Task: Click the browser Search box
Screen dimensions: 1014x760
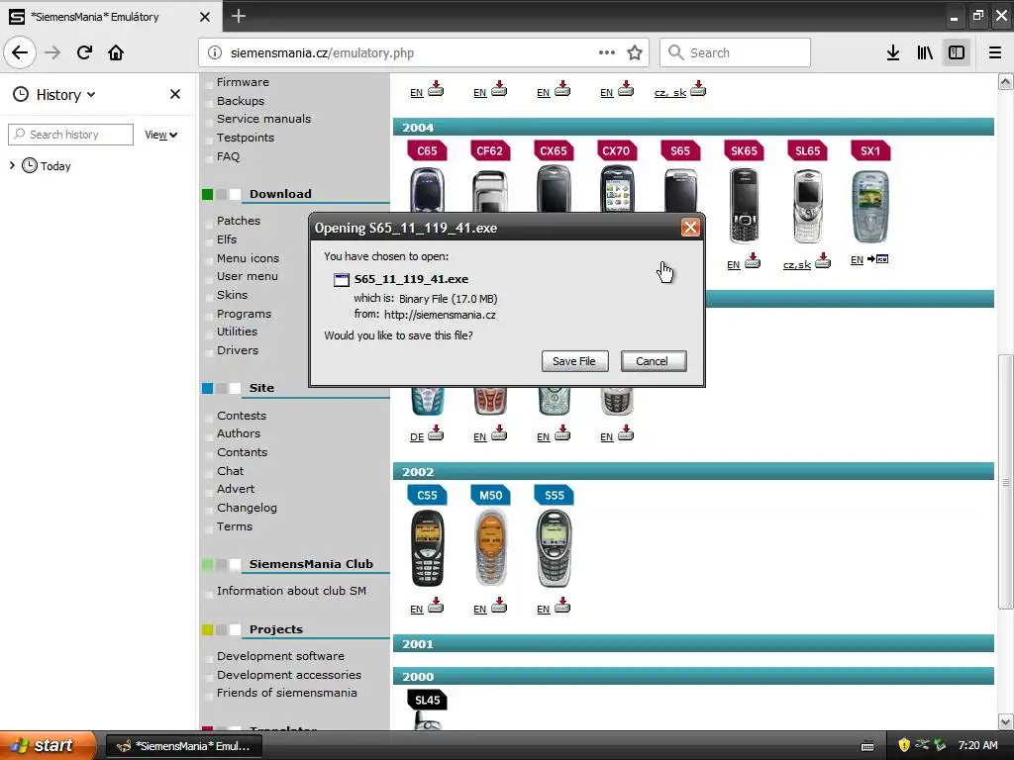Action: (x=735, y=53)
